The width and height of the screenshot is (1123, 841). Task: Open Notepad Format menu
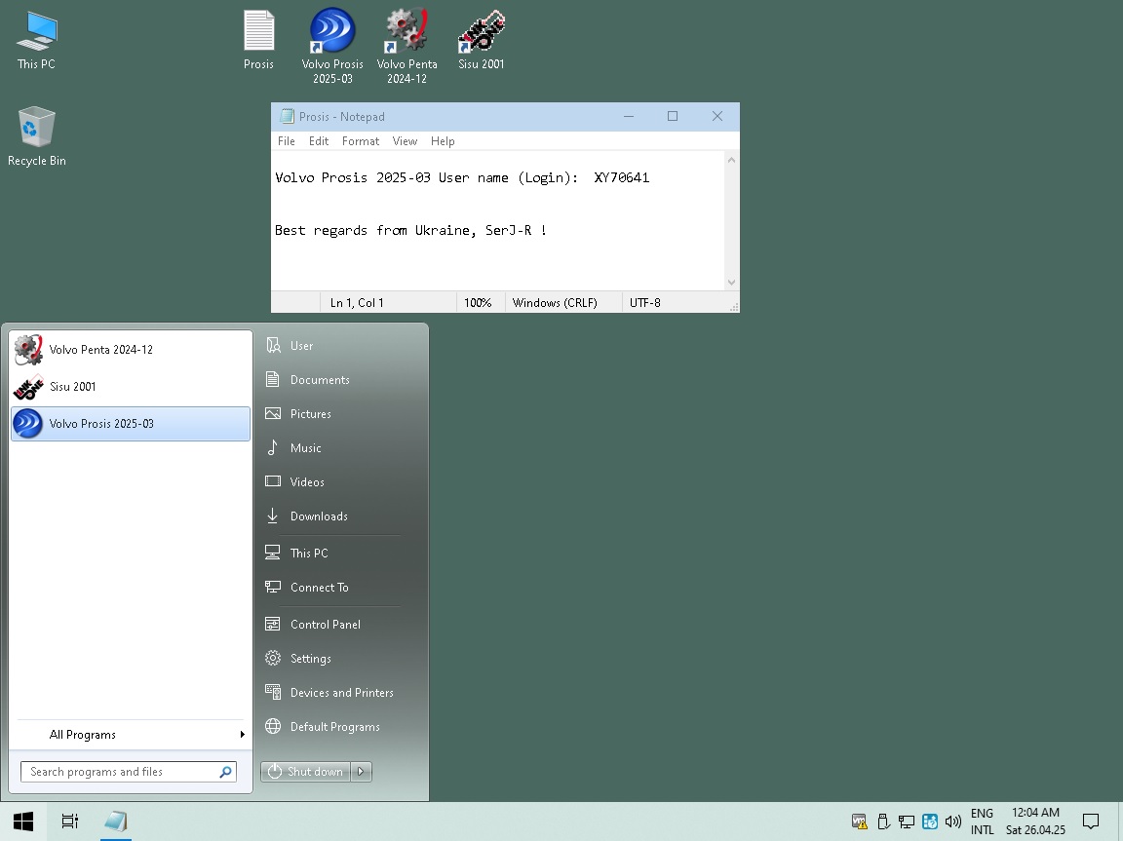[361, 141]
